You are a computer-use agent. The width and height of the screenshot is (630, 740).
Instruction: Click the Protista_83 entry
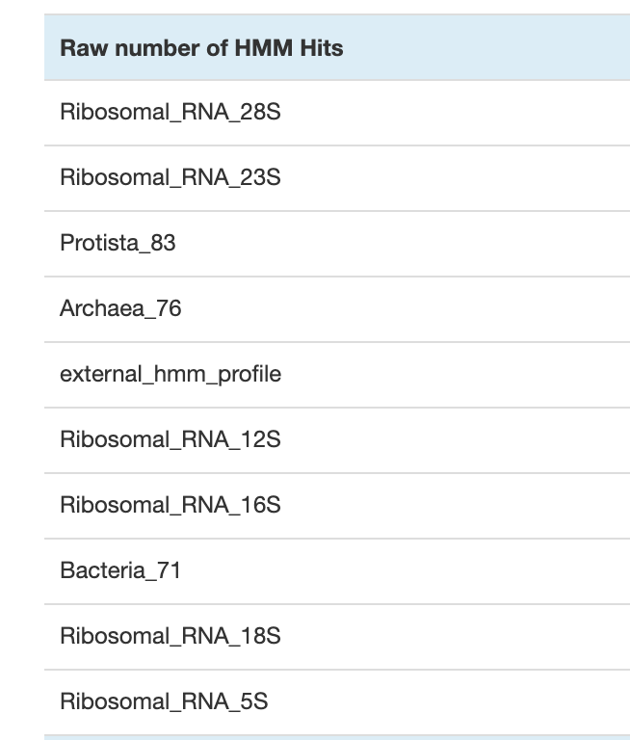pos(118,244)
